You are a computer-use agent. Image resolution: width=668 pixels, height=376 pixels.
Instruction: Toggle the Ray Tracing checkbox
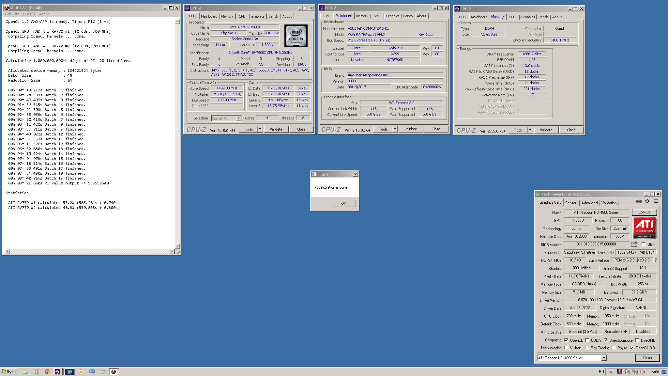tap(587, 348)
